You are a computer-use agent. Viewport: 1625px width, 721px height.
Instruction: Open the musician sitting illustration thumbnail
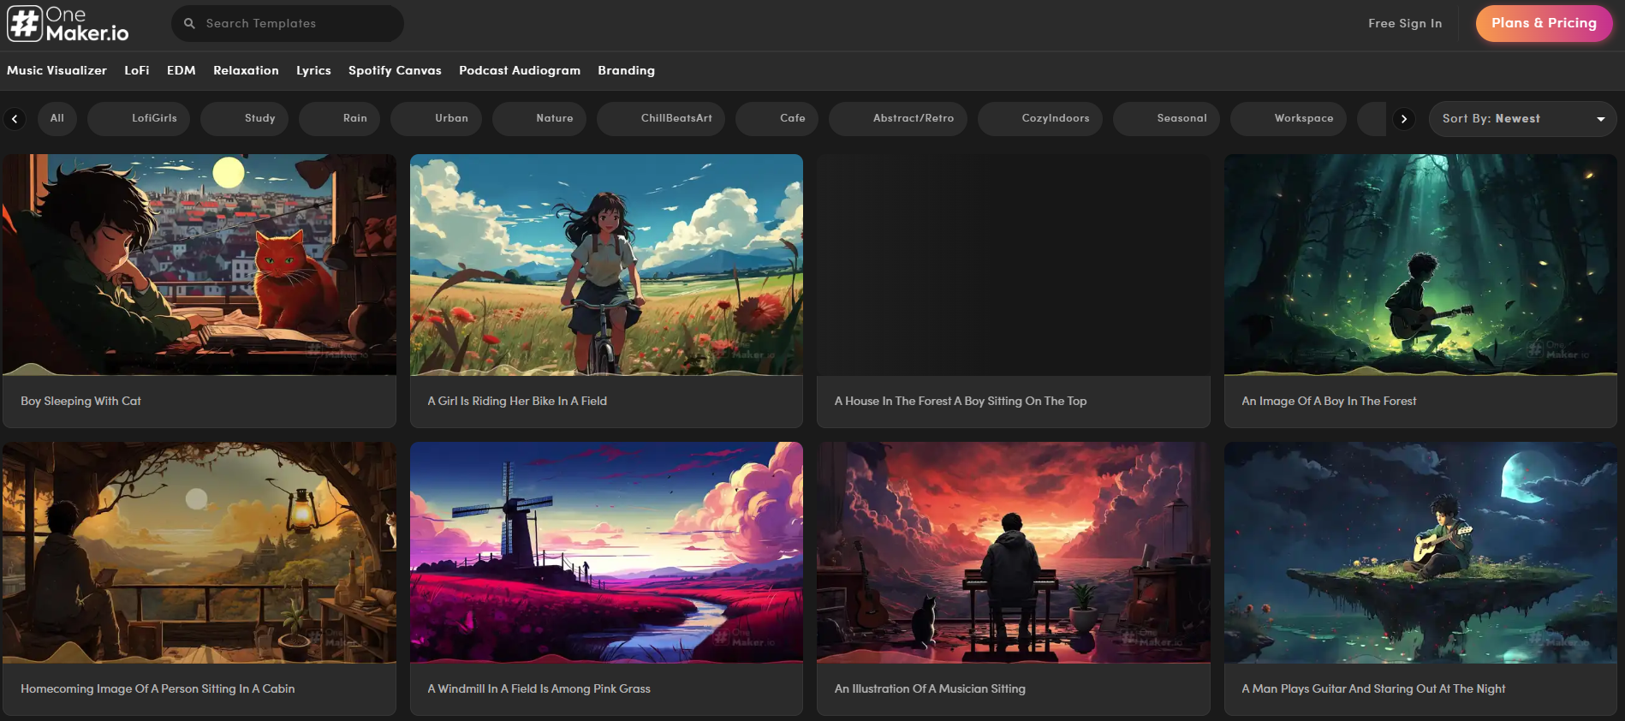(1014, 552)
